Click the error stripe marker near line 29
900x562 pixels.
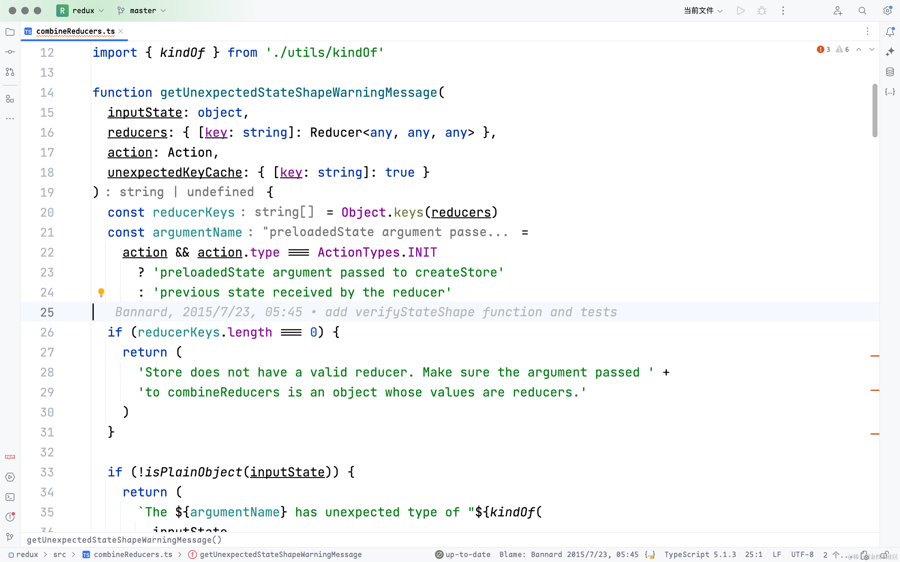(x=875, y=390)
